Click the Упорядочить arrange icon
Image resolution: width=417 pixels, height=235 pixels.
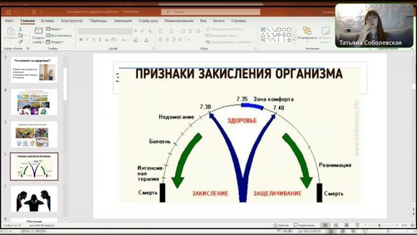coord(307,31)
